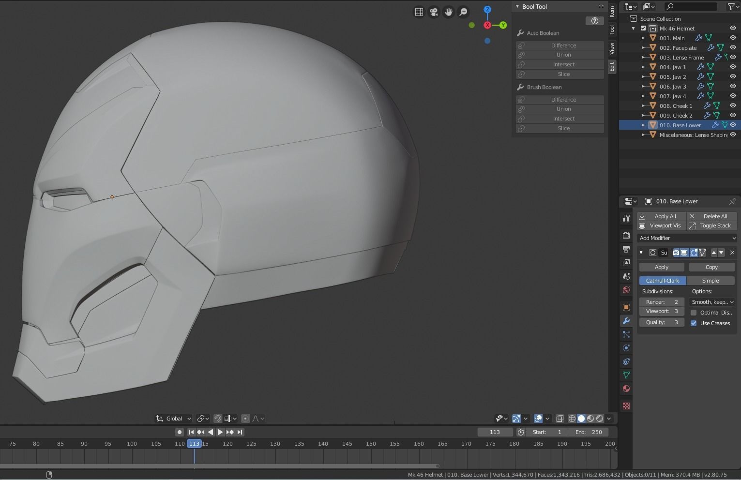This screenshot has width=741, height=480.
Task: Open the Active Tool properties tab
Action: click(626, 218)
